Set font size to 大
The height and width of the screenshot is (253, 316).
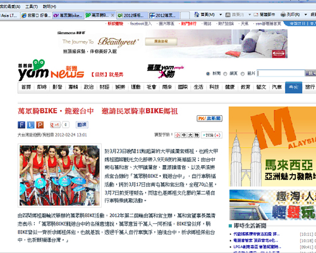coord(190,135)
